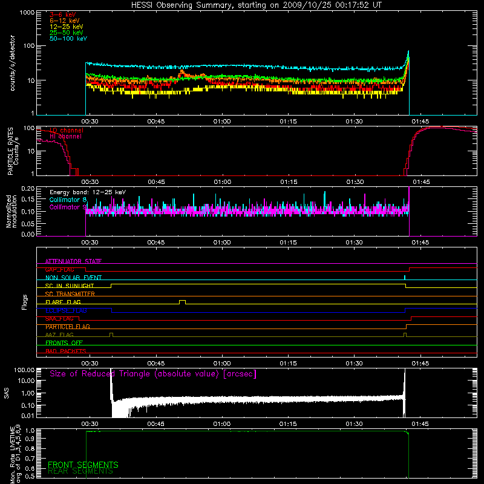Click the SC_IN_SUNLIGHT flag label
This screenshot has width=484, height=484.
(x=70, y=286)
